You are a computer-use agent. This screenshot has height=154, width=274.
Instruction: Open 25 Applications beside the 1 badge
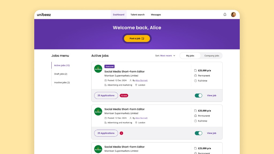[106, 133]
